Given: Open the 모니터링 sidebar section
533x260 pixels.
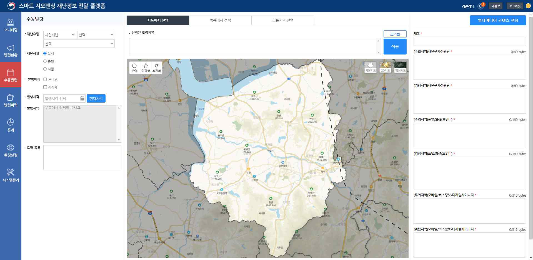Looking at the screenshot, I should point(11,25).
